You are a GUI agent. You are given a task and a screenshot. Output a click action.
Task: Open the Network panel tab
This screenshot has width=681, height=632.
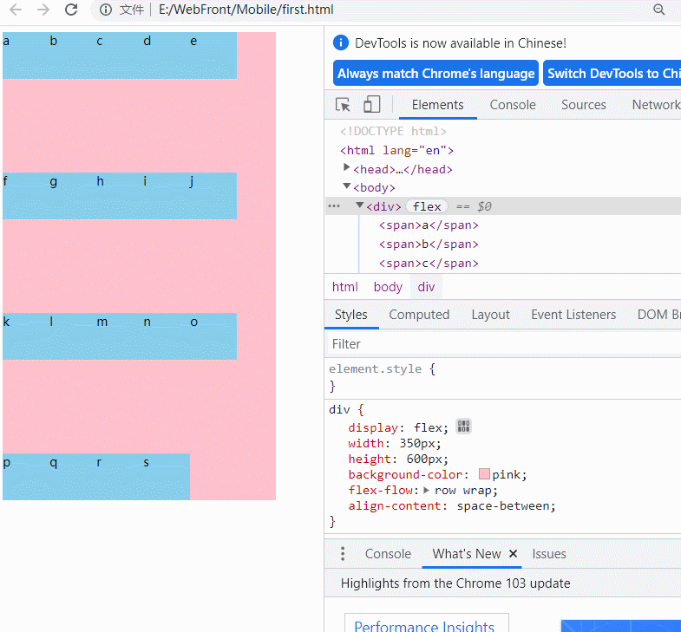656,105
